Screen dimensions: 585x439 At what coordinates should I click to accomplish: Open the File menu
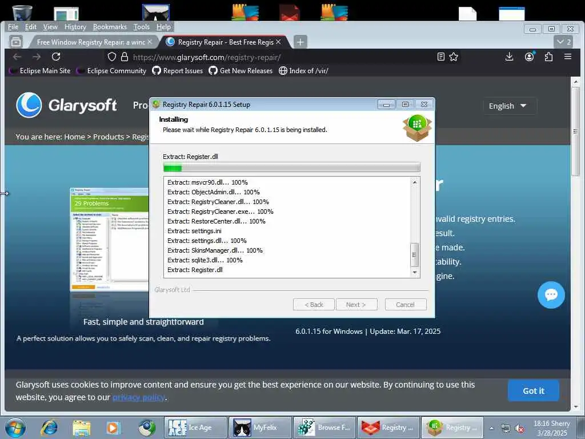pyautogui.click(x=13, y=27)
